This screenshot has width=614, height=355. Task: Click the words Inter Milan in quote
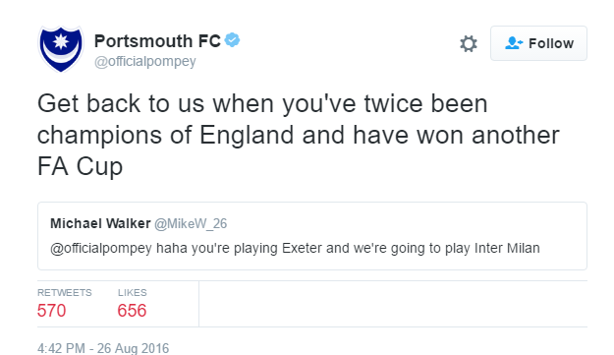tap(507, 248)
